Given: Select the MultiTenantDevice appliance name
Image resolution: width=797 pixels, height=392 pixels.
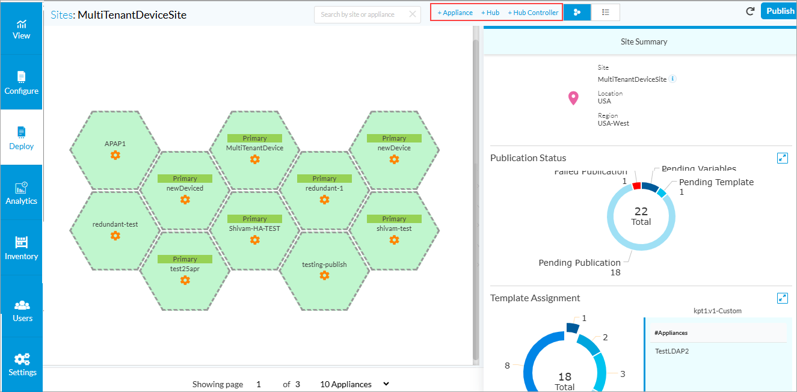Looking at the screenshot, I should click(255, 148).
